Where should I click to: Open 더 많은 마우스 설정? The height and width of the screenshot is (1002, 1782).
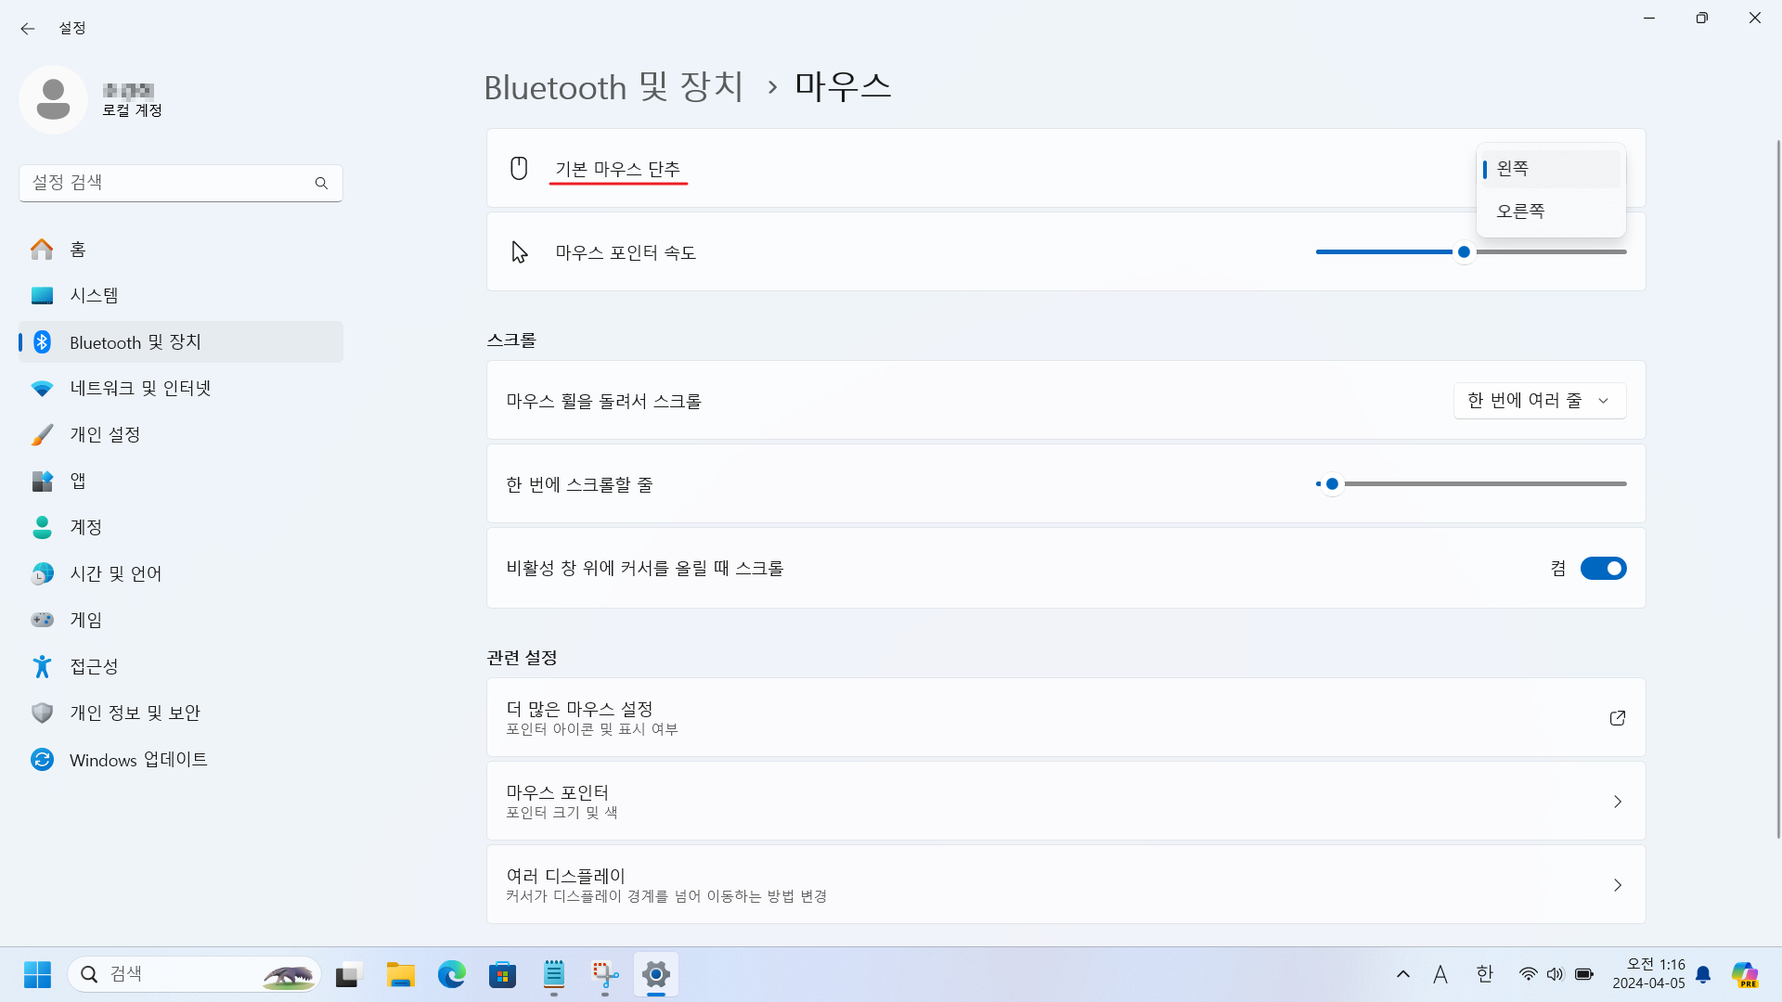[x=1065, y=717]
